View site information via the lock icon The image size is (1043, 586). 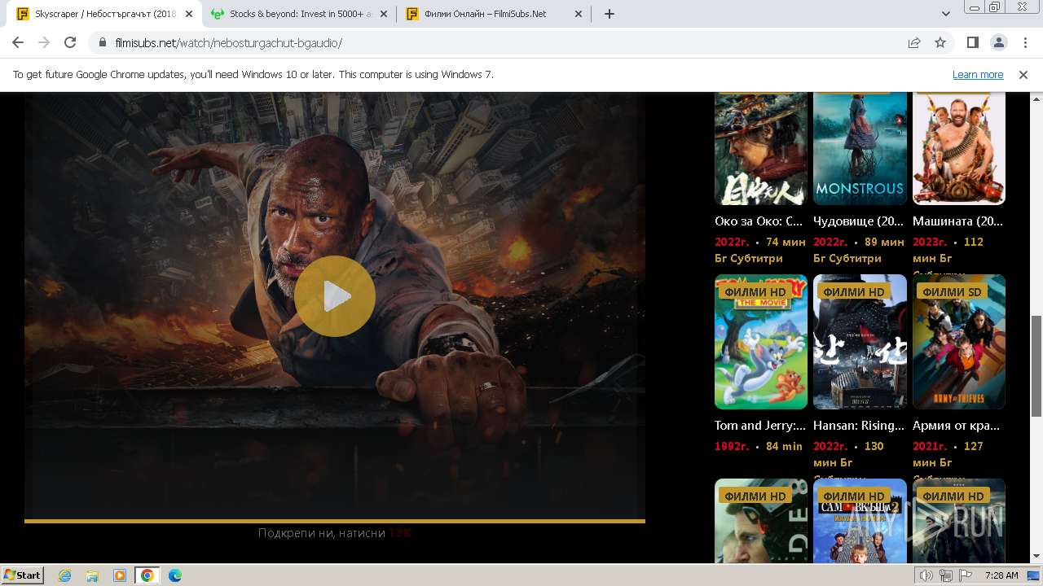tap(103, 42)
